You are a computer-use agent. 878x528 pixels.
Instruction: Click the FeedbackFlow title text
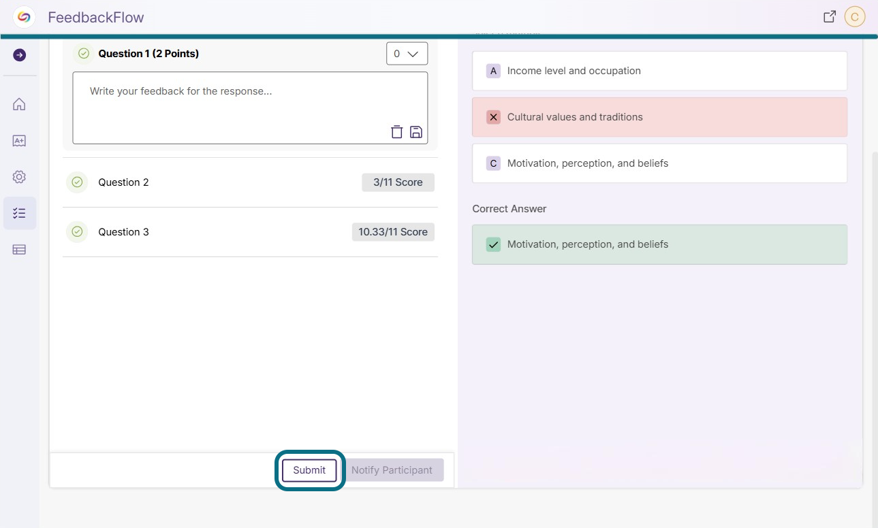pos(96,17)
